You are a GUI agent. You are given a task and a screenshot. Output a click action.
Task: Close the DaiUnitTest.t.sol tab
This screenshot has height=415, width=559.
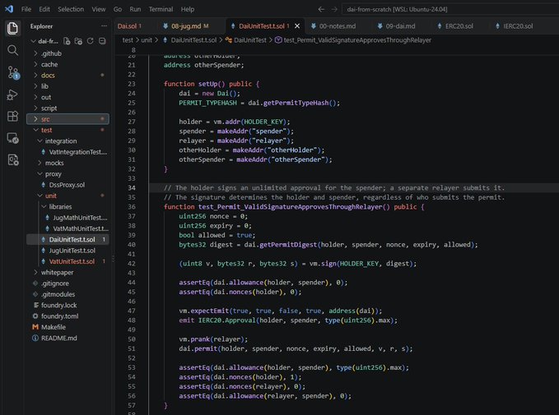[x=297, y=26]
